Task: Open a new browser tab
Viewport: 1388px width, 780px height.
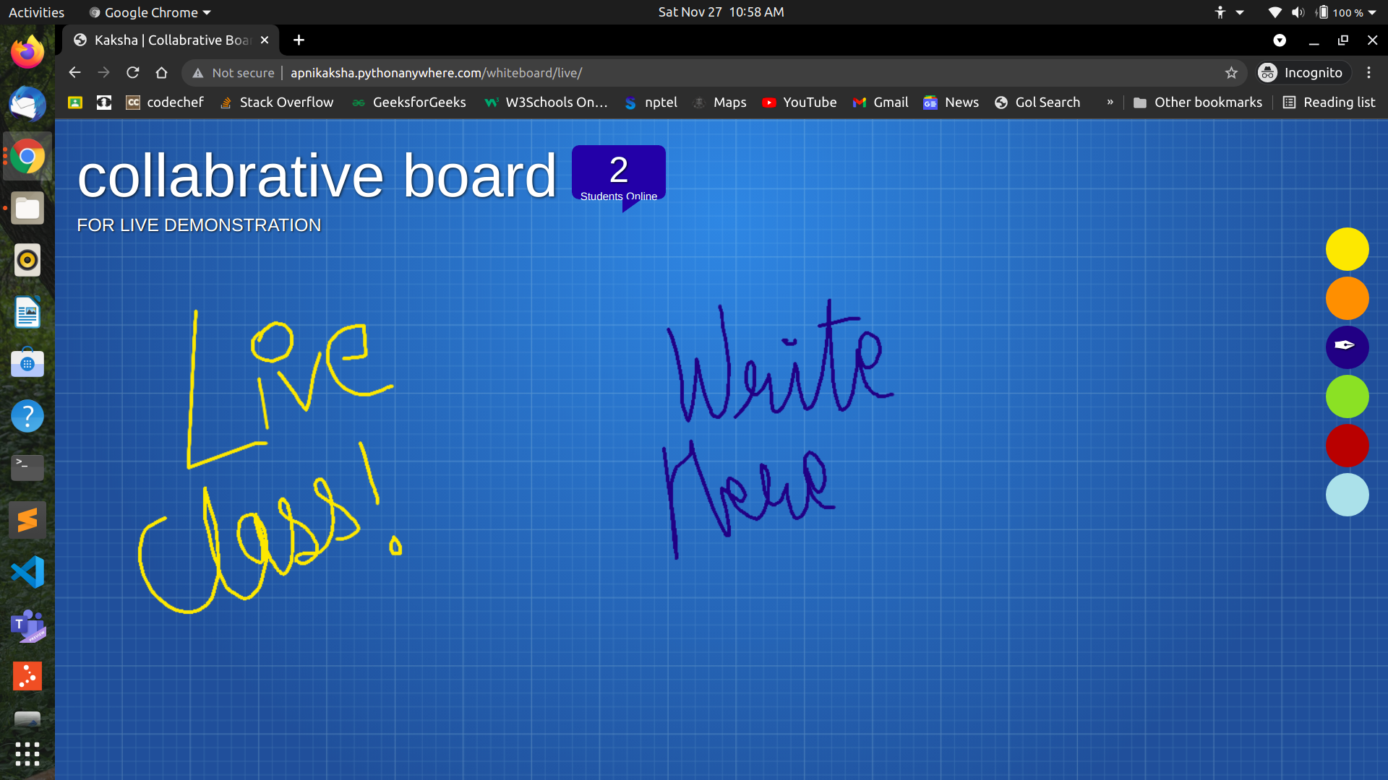Action: pos(299,40)
